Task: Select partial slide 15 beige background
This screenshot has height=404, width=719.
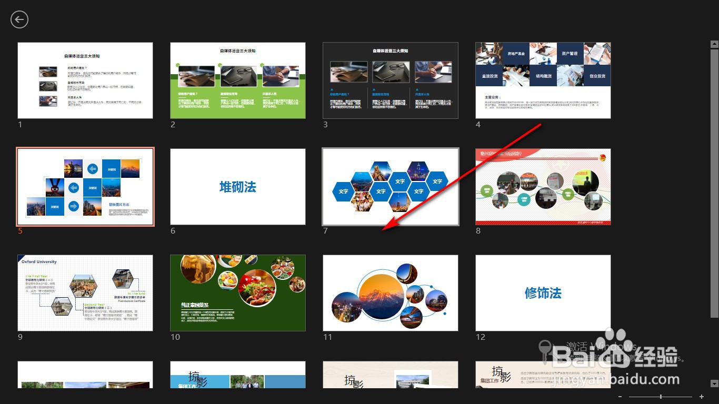Action: tap(391, 375)
